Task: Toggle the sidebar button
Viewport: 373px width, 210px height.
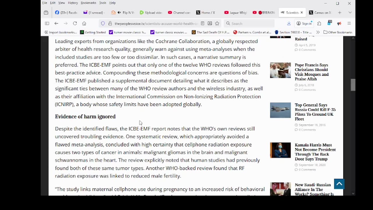Action: click(47, 23)
